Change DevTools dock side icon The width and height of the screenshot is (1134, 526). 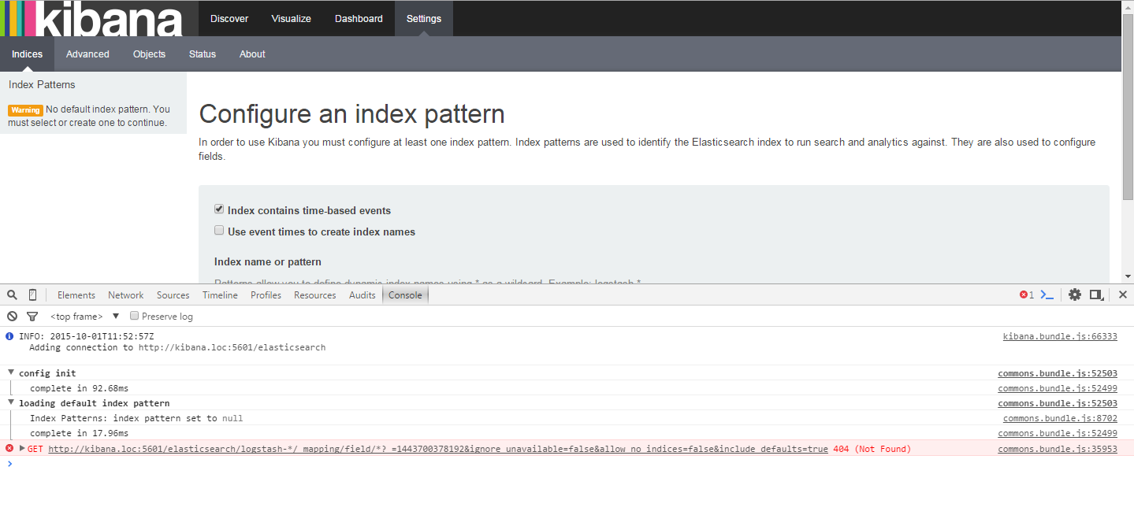click(x=1096, y=294)
